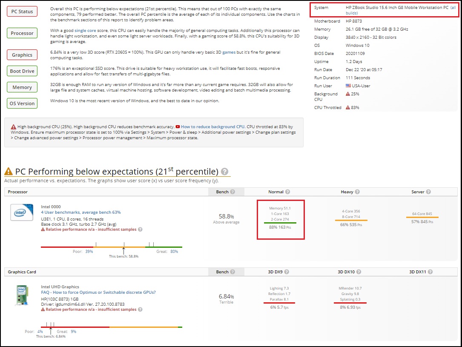Click the 57% 845 Pts server score
The width and height of the screenshot is (462, 347).
click(422, 222)
